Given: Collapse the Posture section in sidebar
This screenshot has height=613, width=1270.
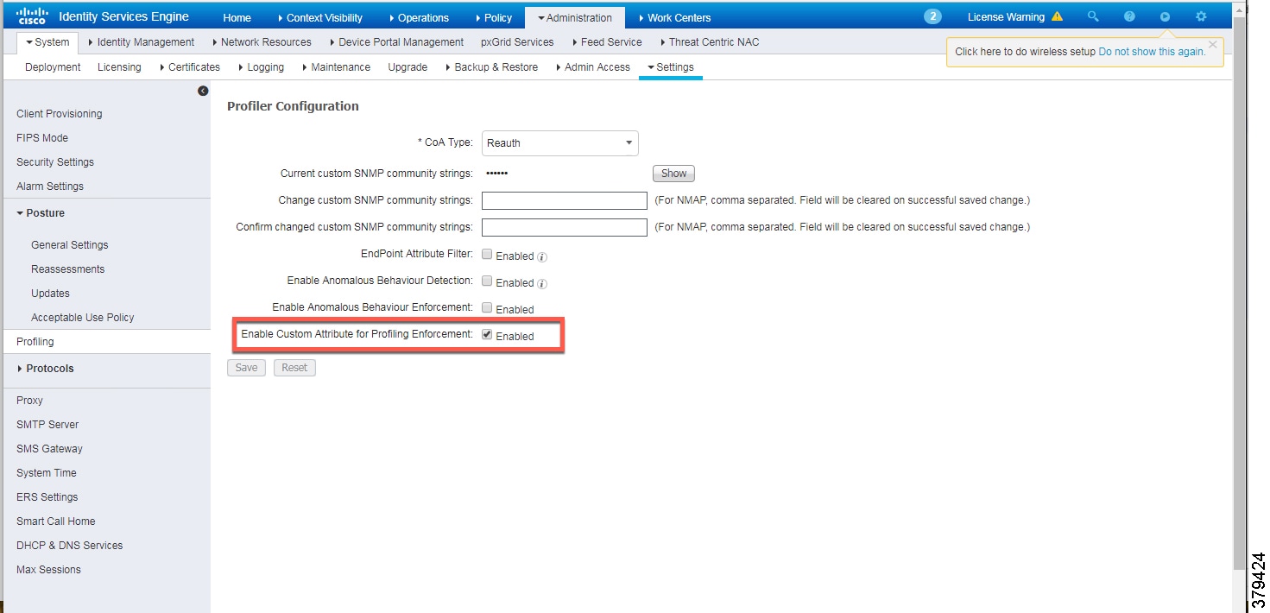Looking at the screenshot, I should coord(40,213).
